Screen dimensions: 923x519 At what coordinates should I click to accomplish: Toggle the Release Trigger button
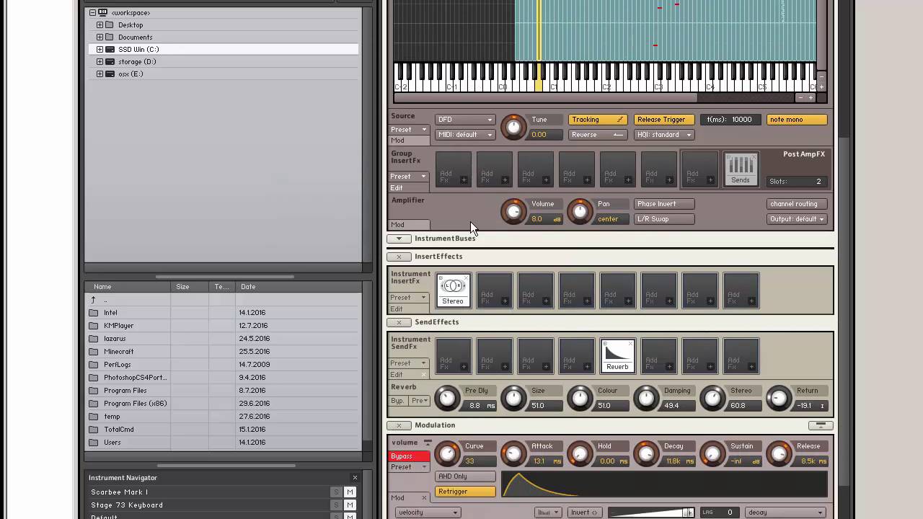[x=664, y=120]
